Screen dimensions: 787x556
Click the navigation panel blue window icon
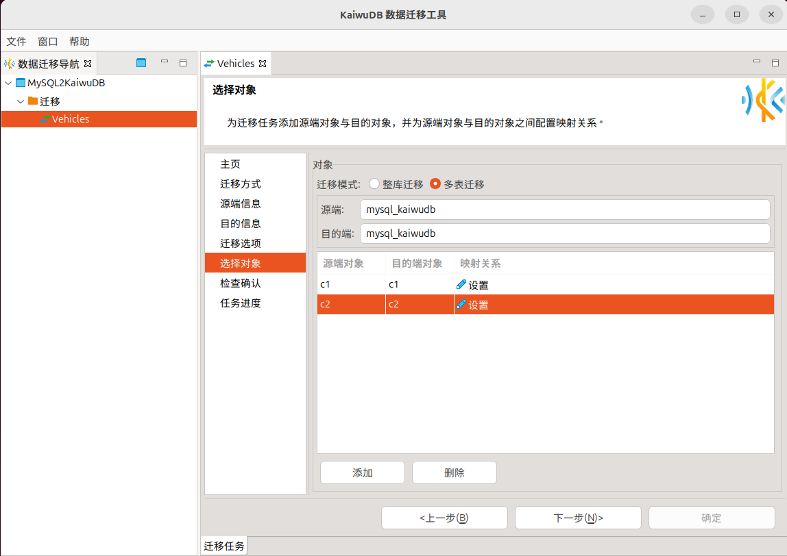[x=141, y=63]
